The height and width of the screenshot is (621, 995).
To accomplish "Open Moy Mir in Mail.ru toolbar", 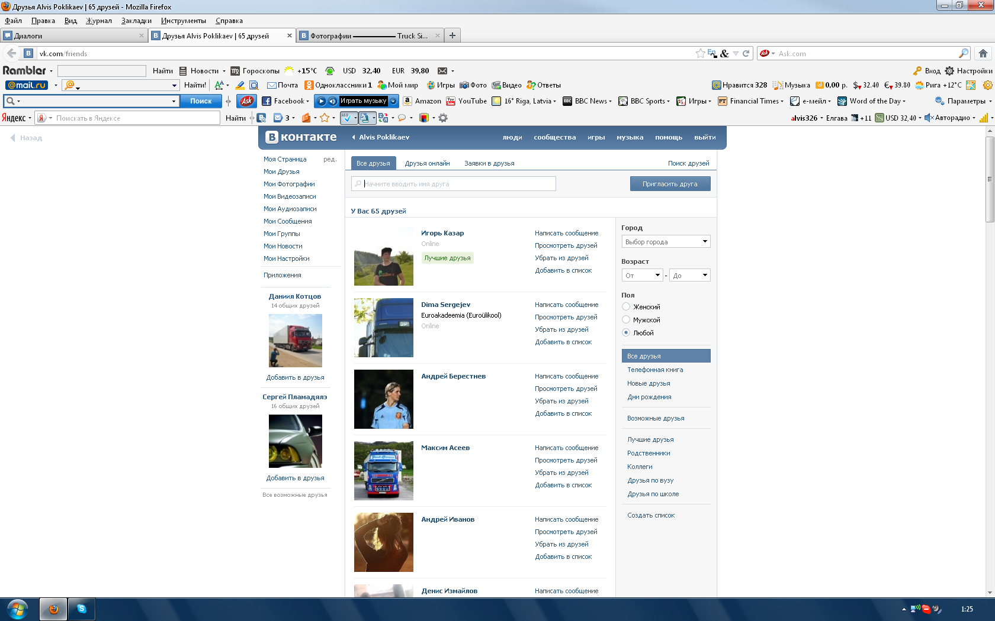I will 397,85.
